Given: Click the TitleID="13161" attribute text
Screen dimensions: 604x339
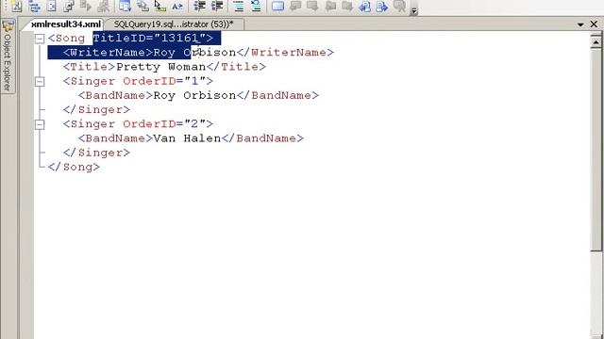Looking at the screenshot, I should (149, 38).
